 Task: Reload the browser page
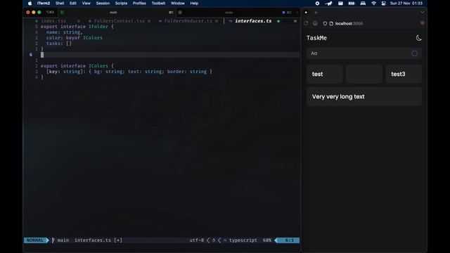pyautogui.click(x=306, y=23)
